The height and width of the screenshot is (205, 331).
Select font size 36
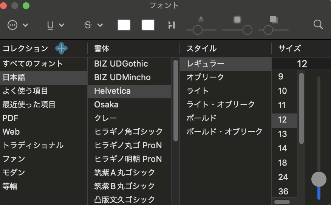click(285, 192)
